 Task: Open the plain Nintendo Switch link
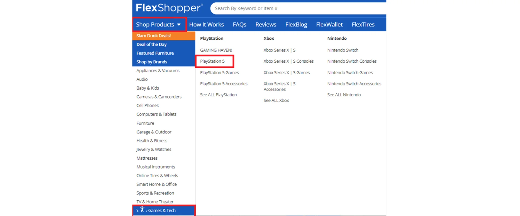pyautogui.click(x=343, y=50)
